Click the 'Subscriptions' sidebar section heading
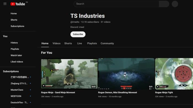 tap(11, 72)
